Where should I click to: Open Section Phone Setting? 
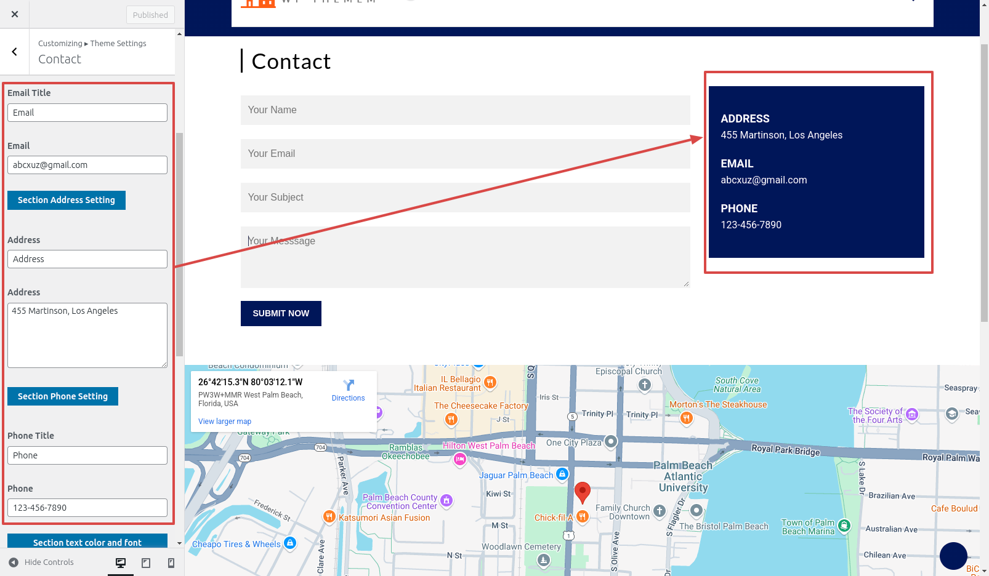[x=63, y=396]
